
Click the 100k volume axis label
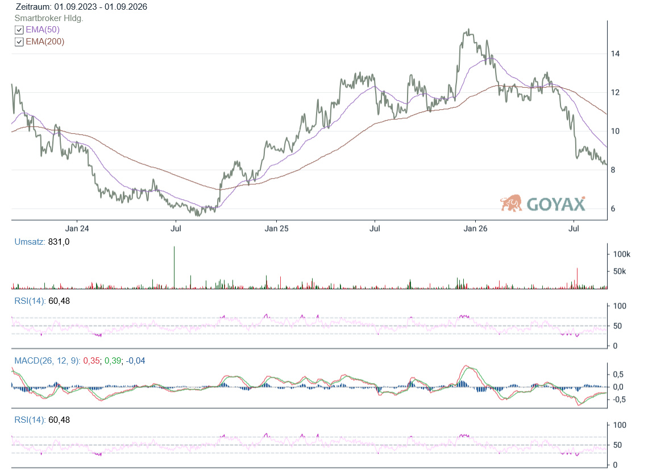(621, 254)
